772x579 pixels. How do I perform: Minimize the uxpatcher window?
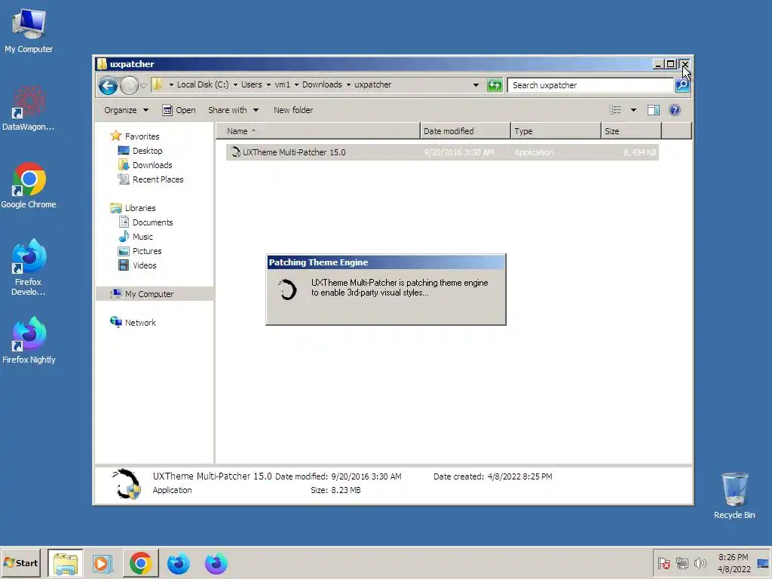658,64
